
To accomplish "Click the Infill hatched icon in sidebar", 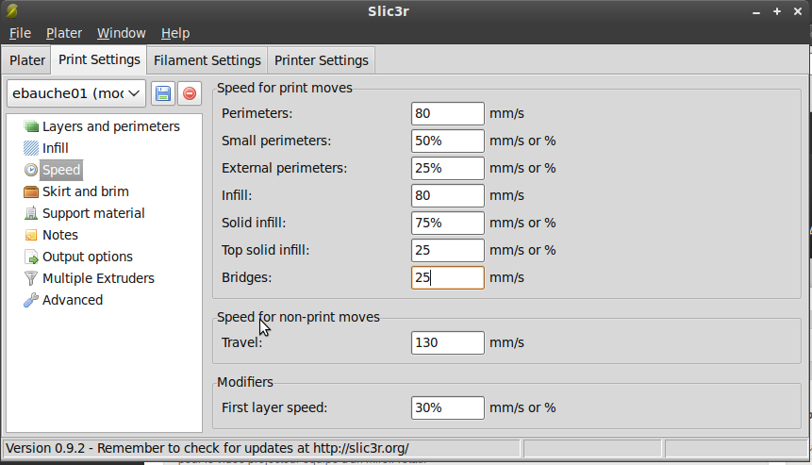I will [31, 148].
